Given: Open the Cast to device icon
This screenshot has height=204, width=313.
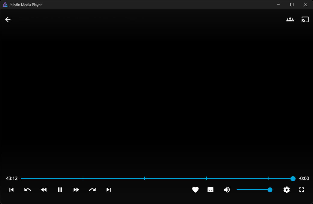Looking at the screenshot, I should (305, 20).
